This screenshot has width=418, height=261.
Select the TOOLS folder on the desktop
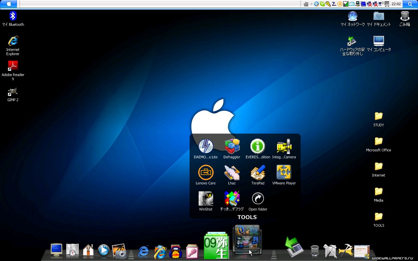point(378,220)
